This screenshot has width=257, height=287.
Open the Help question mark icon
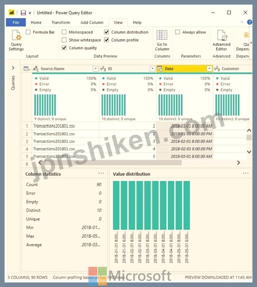pos(249,22)
